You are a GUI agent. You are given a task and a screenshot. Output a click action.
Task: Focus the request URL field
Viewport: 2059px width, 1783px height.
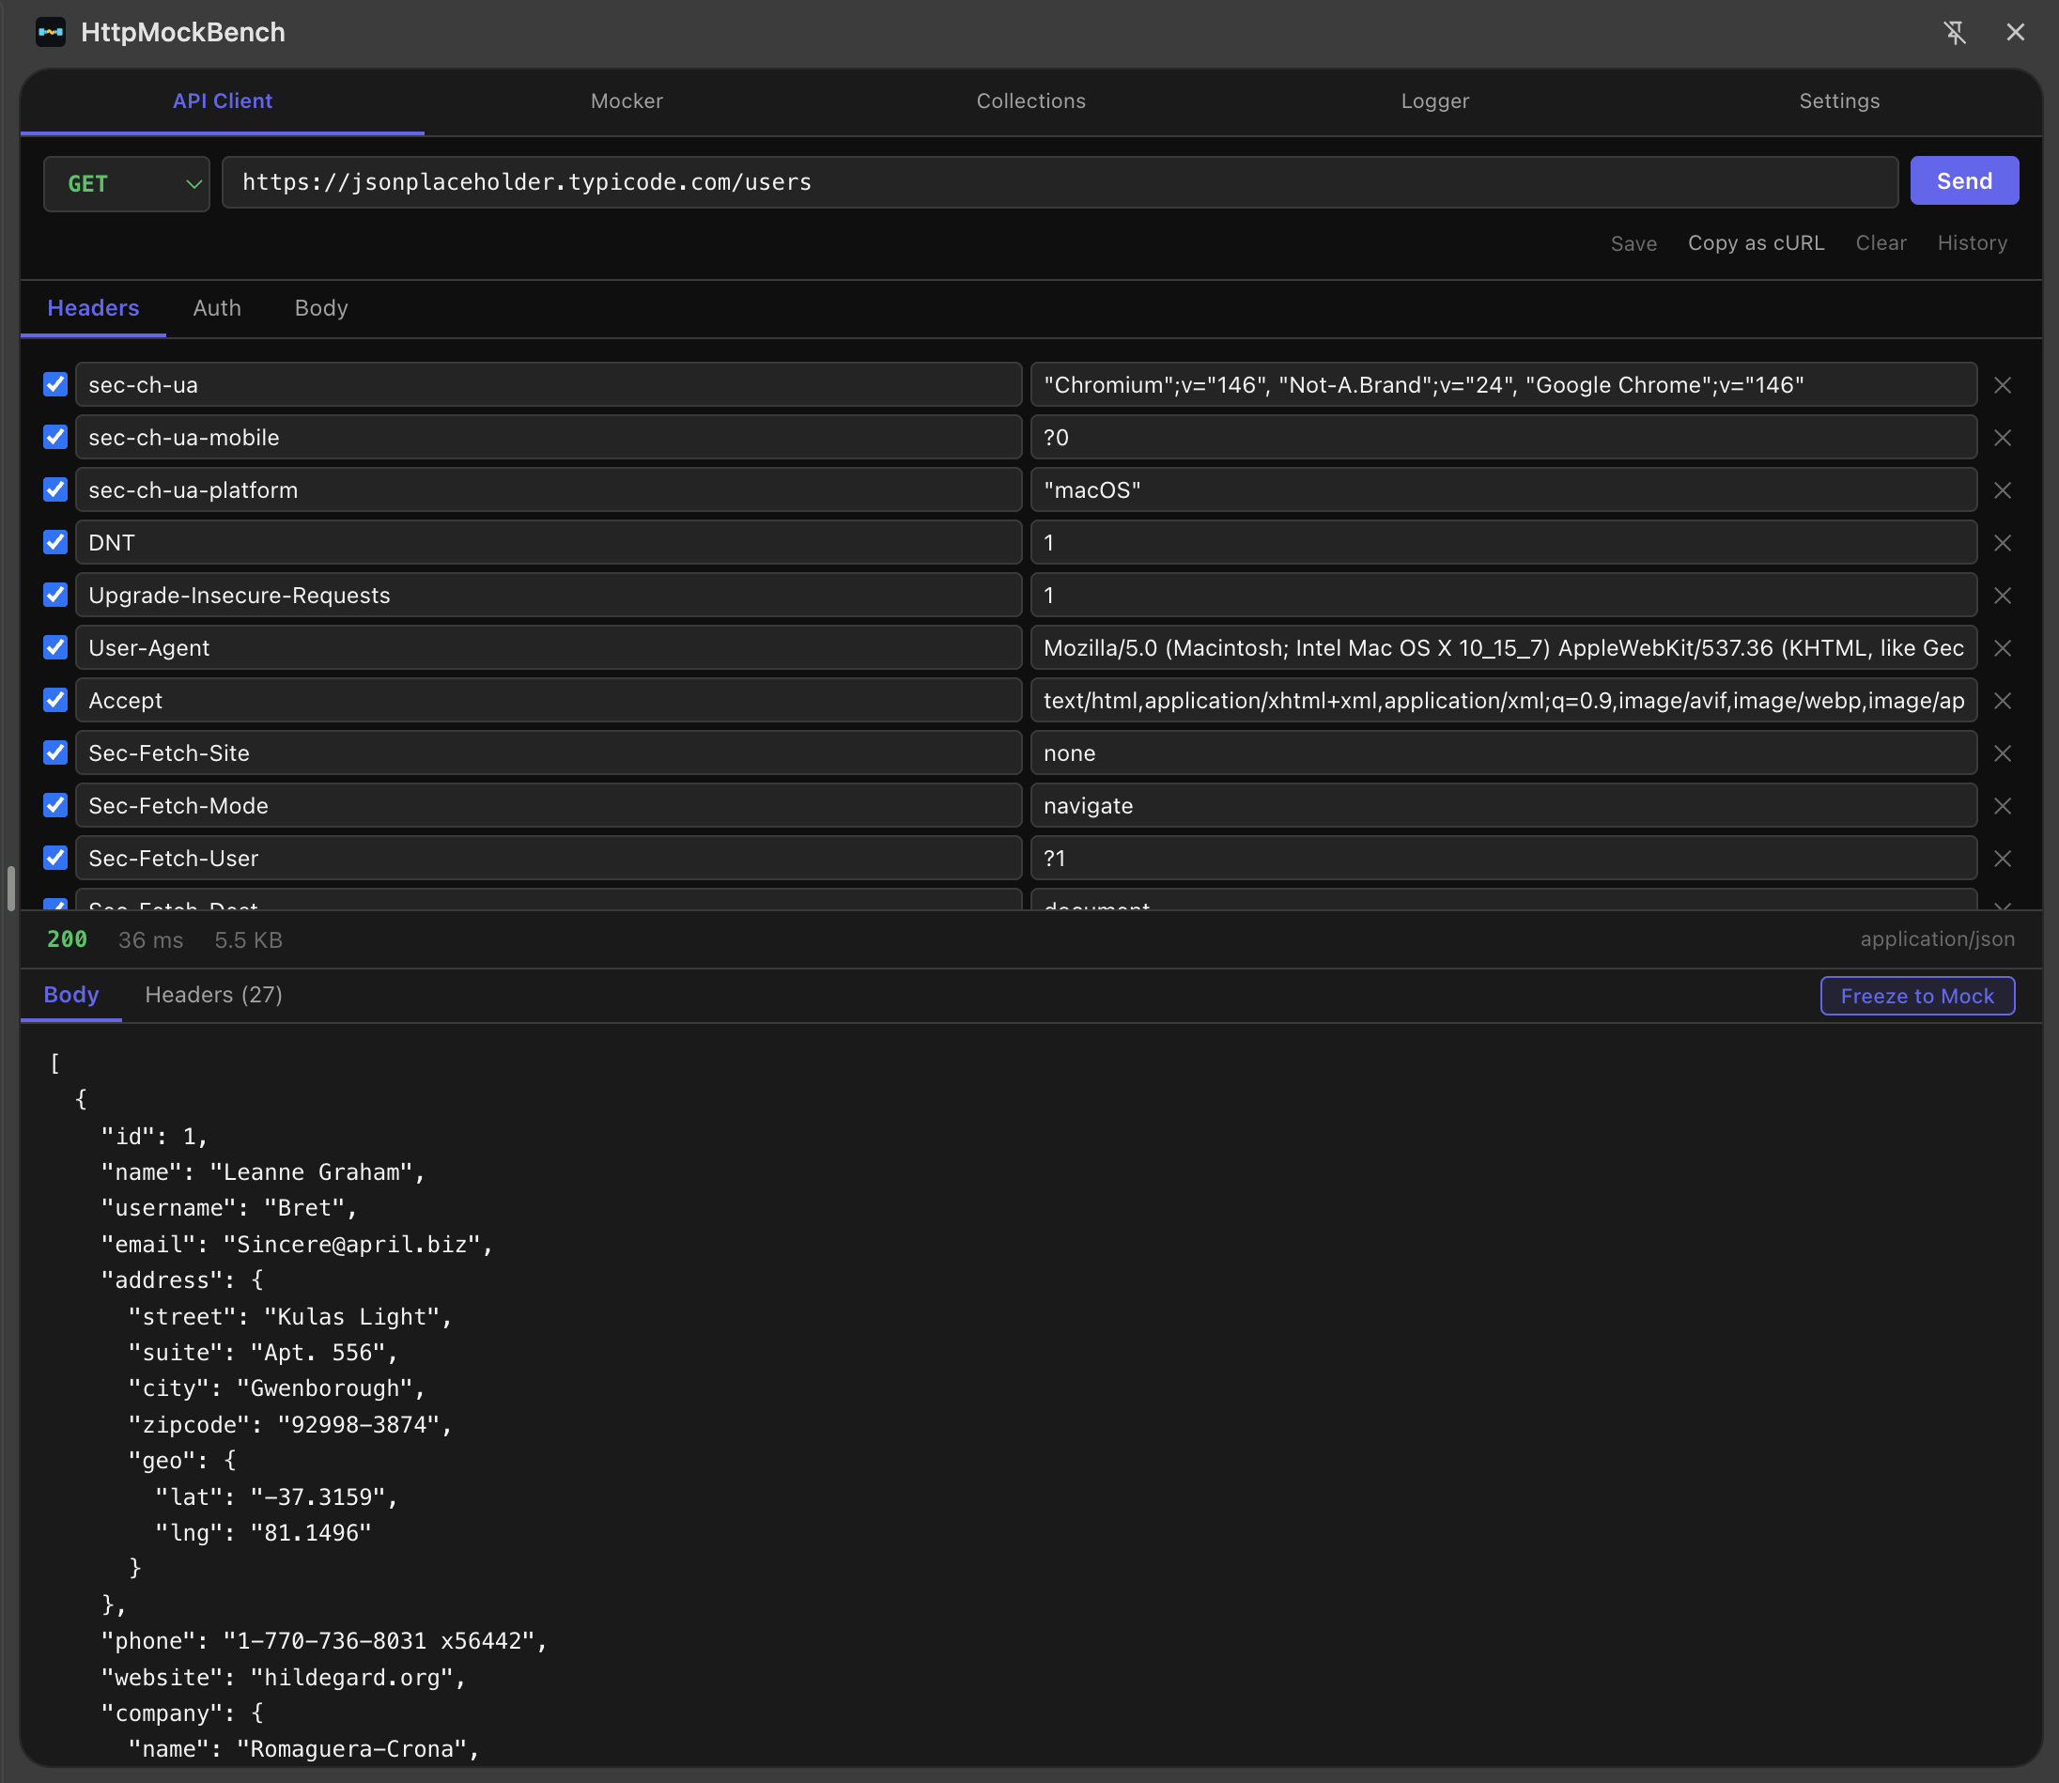coord(1060,182)
